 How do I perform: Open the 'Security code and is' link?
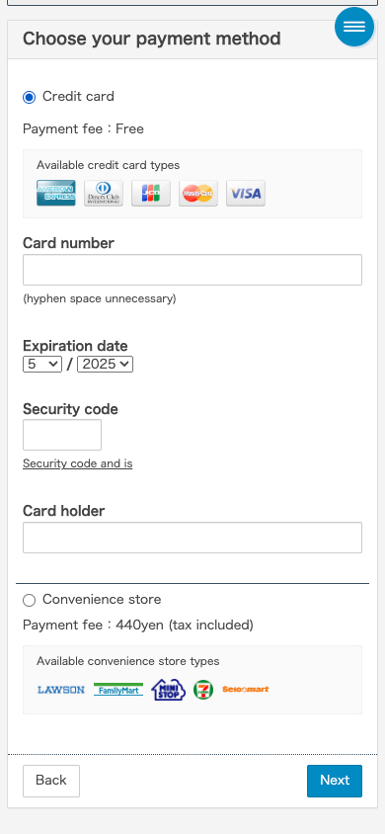78,463
